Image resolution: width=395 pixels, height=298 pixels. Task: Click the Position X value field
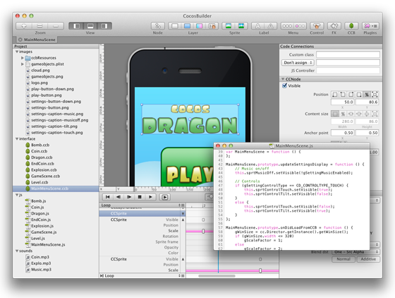[x=343, y=102]
